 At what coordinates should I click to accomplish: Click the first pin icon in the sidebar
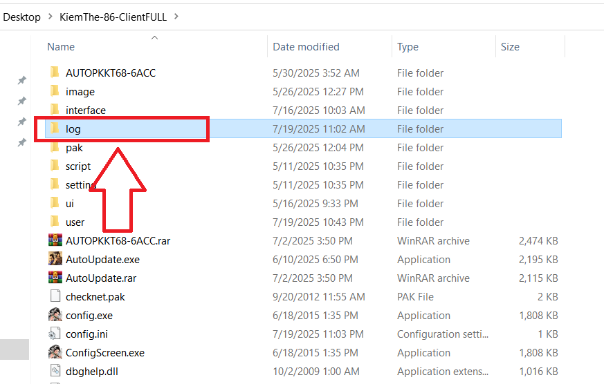click(21, 81)
